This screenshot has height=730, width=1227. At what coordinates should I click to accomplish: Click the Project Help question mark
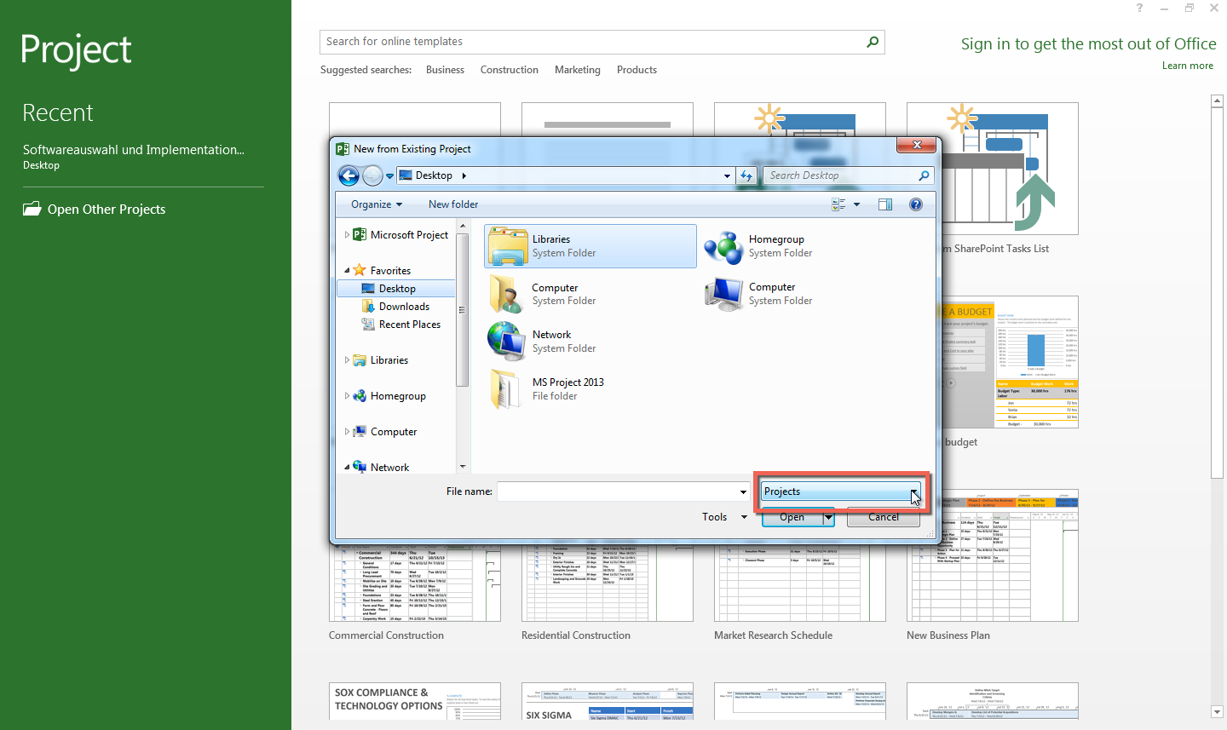click(x=1139, y=8)
